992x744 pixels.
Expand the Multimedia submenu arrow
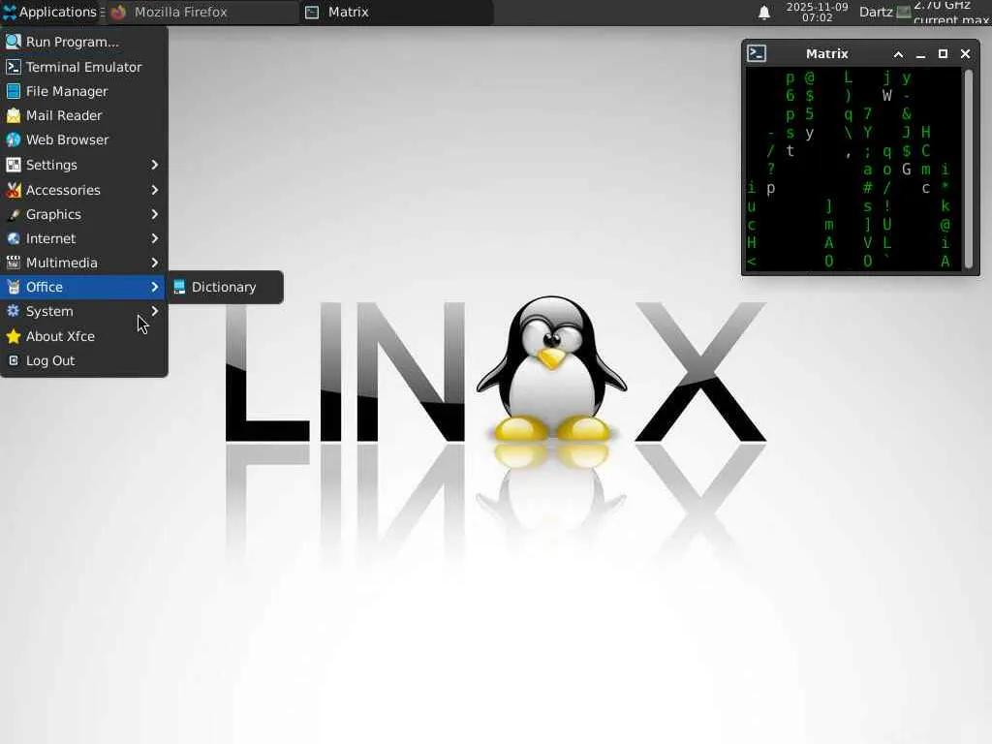154,263
